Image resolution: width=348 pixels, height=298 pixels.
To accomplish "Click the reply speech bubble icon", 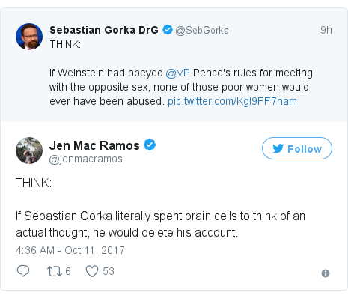I will click(x=23, y=271).
